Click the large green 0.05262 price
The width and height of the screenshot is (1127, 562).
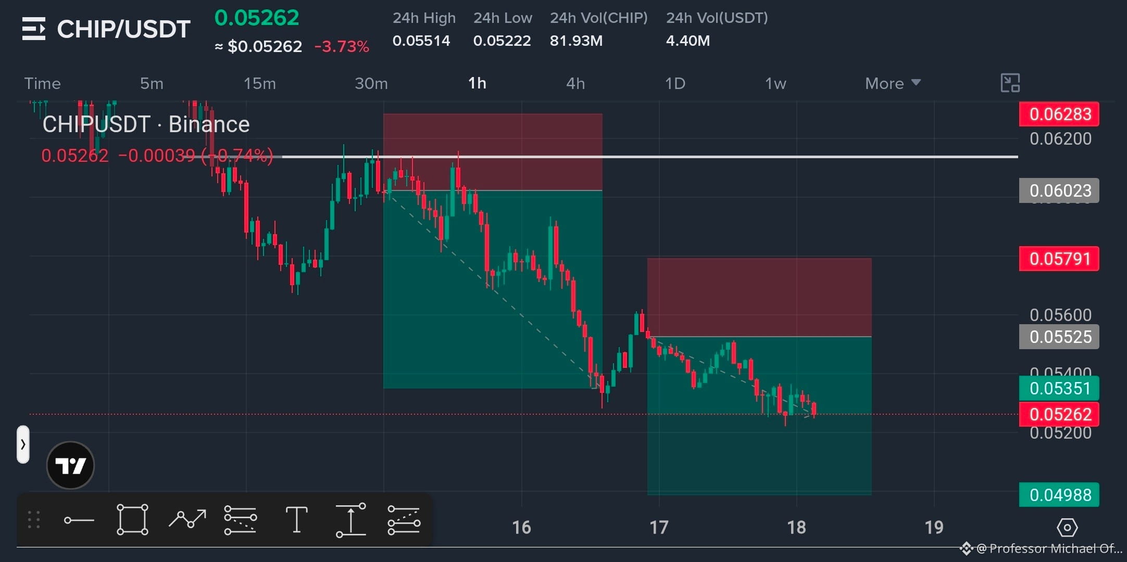[257, 18]
